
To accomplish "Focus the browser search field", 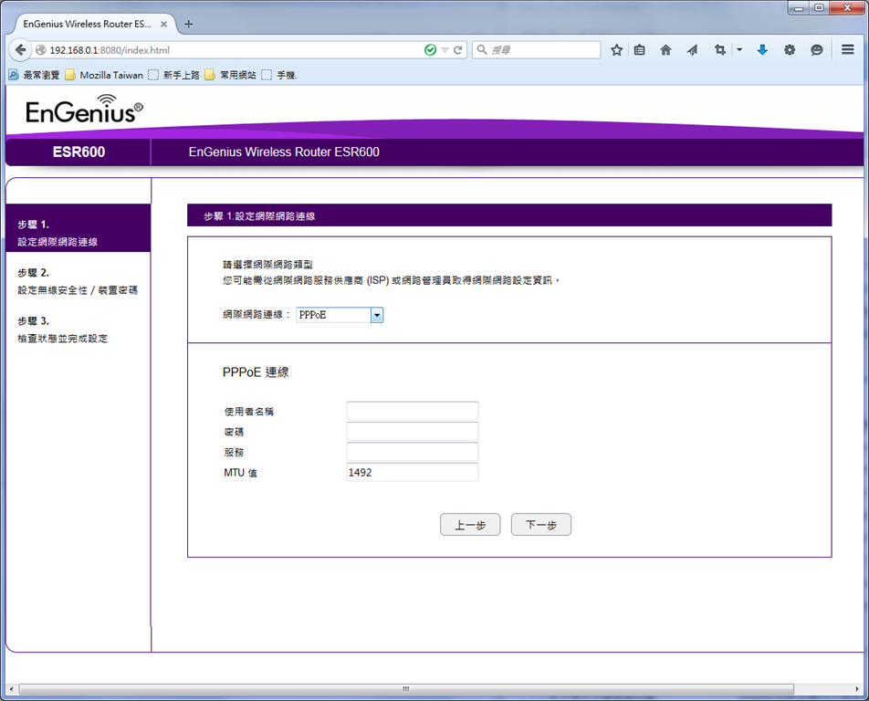I will coord(536,50).
